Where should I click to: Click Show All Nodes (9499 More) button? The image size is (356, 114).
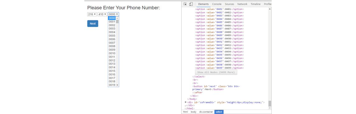point(216,72)
